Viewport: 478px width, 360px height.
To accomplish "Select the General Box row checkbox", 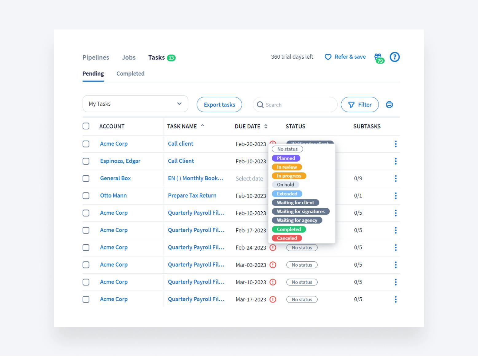I will pyautogui.click(x=86, y=178).
